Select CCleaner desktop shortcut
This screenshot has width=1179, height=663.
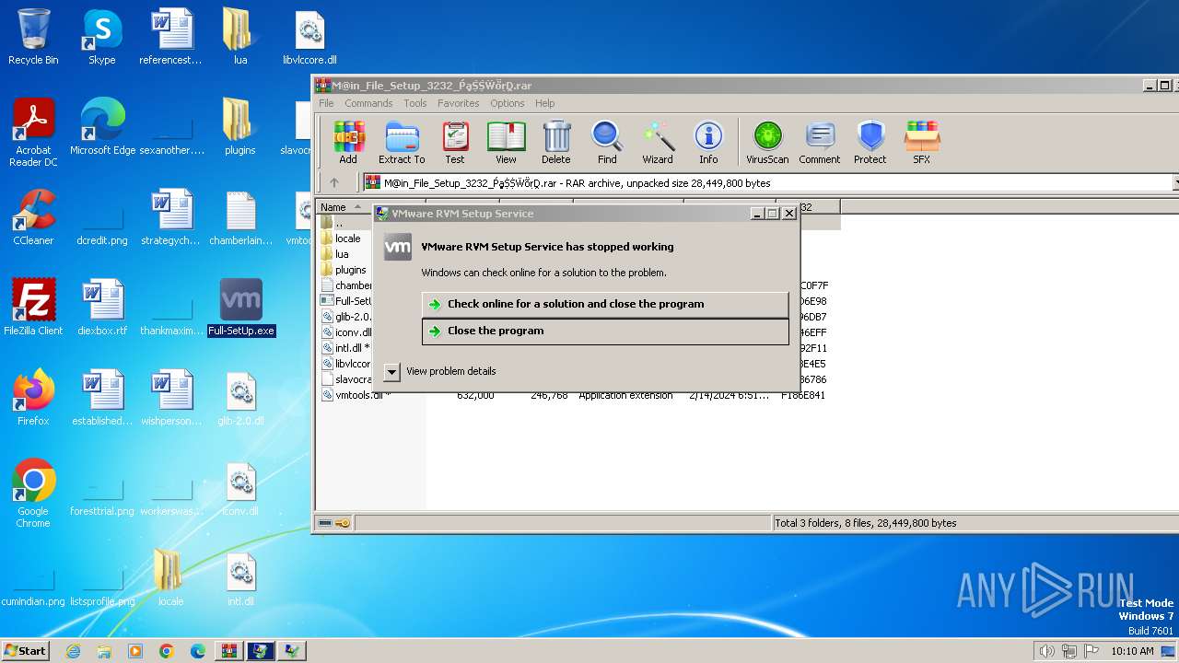33,217
